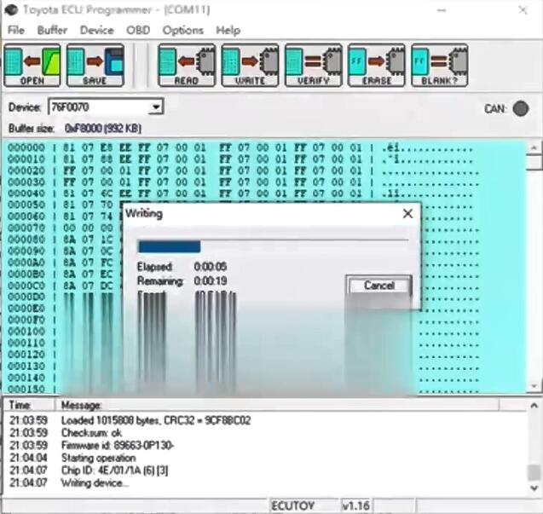Open the File menu
543x514 pixels.
point(16,30)
